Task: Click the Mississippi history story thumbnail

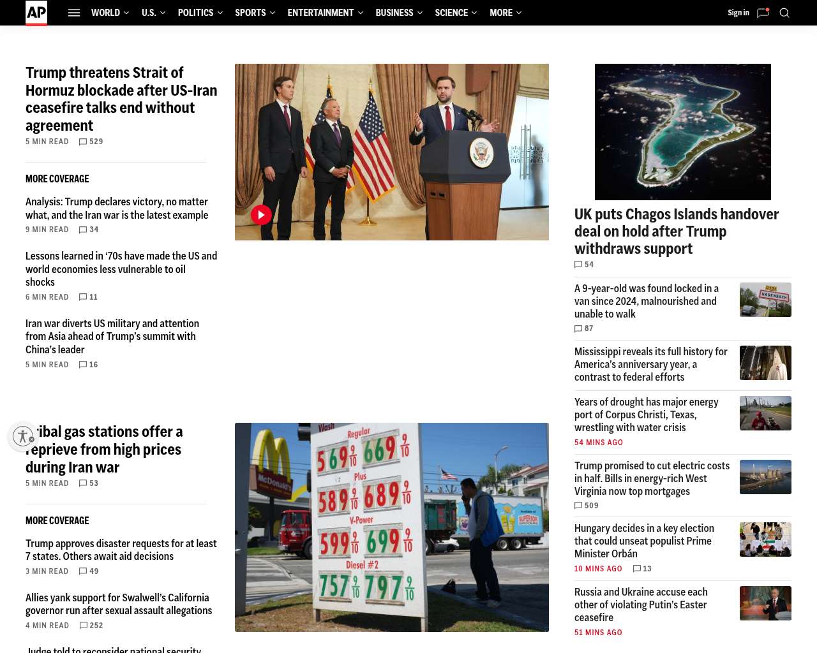Action: pos(765,363)
